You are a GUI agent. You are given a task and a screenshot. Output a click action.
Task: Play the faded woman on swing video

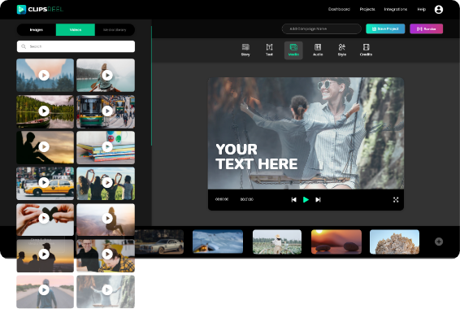coord(107,290)
